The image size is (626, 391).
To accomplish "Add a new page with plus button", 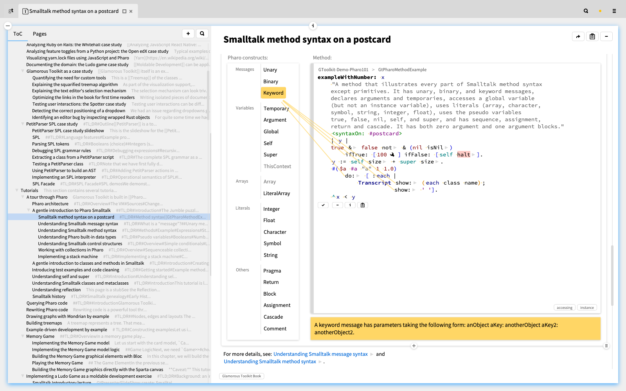I will (x=188, y=34).
